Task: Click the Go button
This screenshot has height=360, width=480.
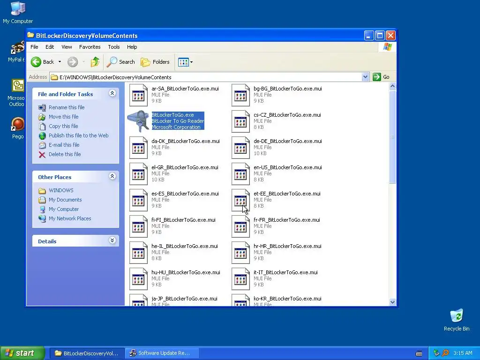Action: tap(381, 77)
